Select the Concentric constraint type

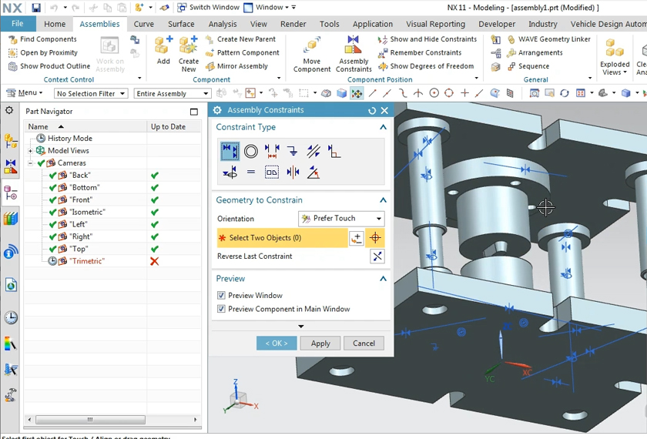pyautogui.click(x=251, y=151)
